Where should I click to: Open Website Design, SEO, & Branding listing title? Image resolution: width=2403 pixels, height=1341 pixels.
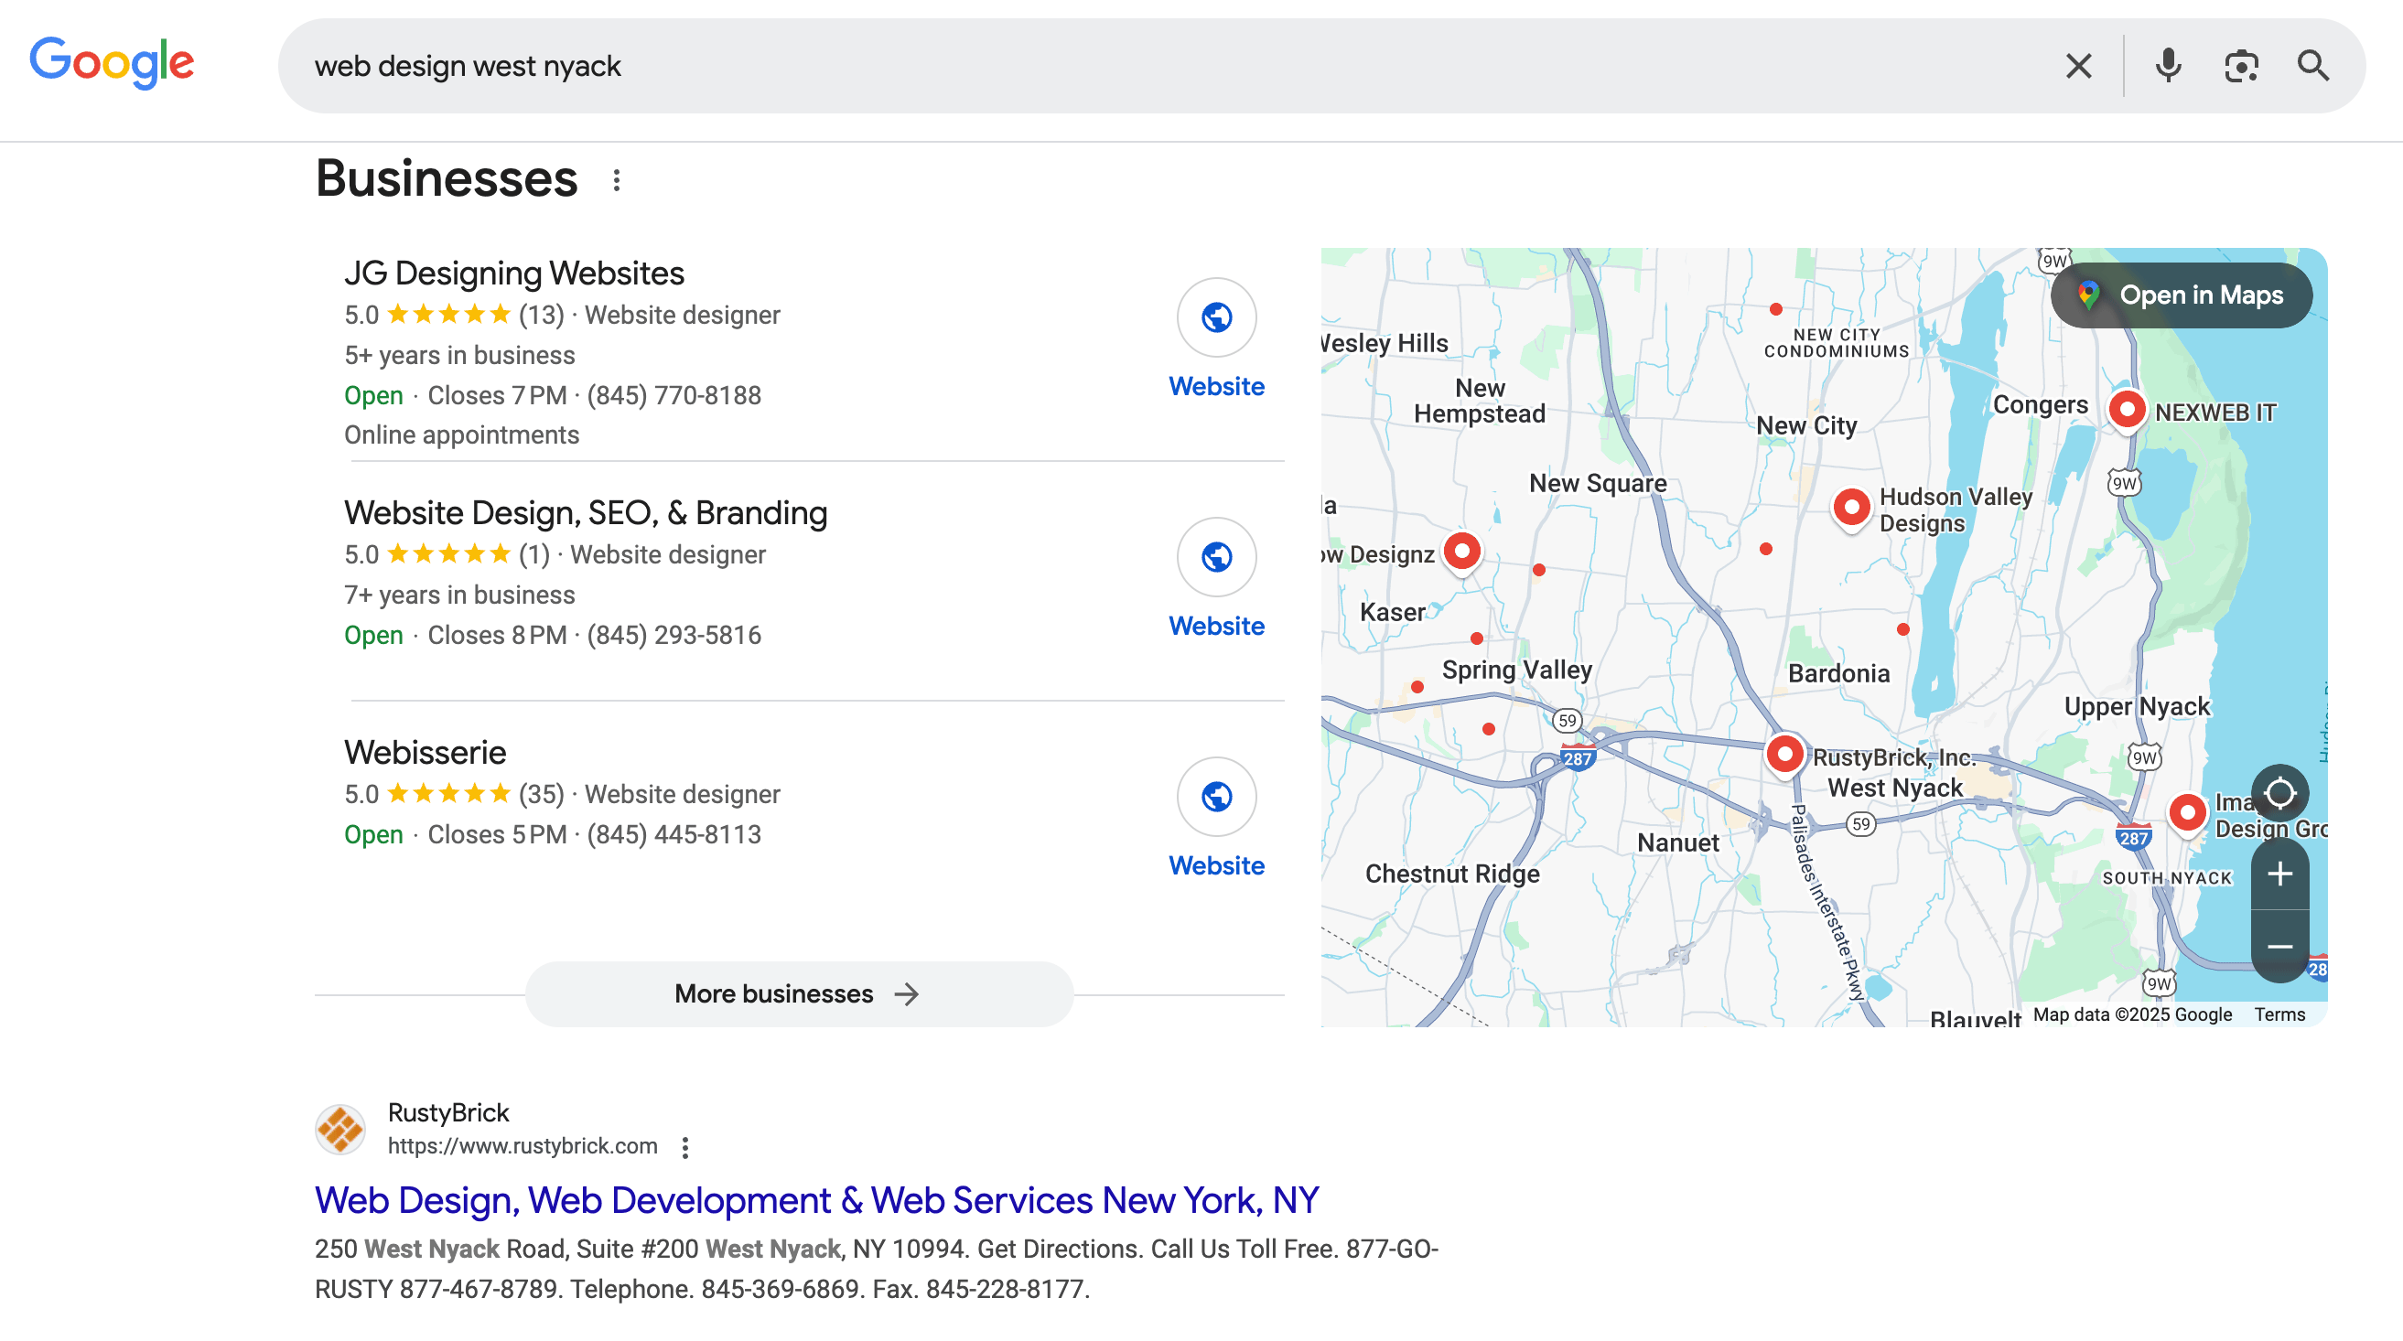pyautogui.click(x=586, y=513)
